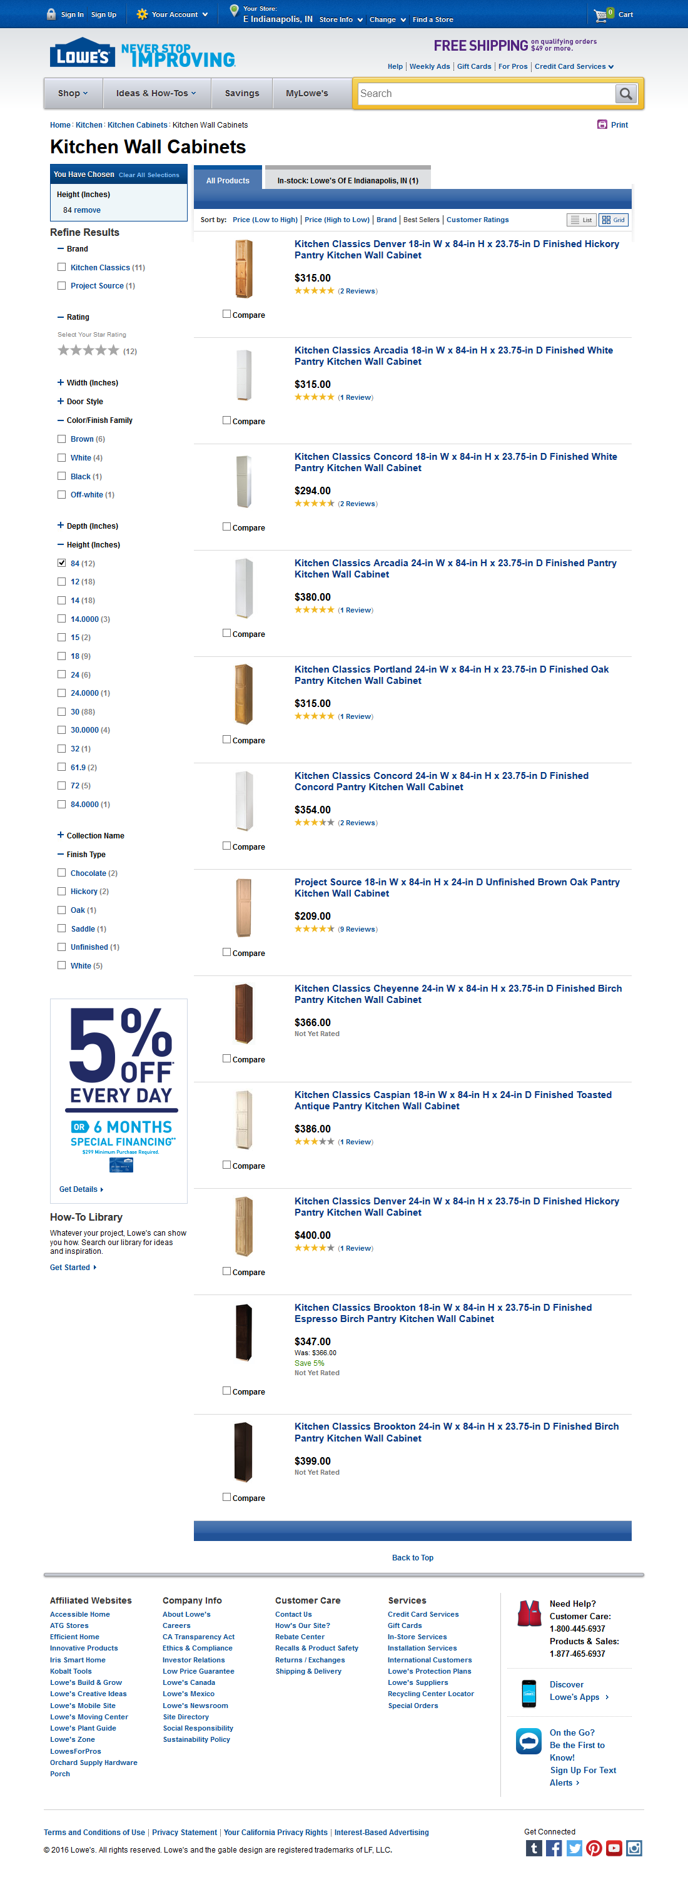Open the Shop dropdown menu
688x1892 pixels.
[x=73, y=93]
